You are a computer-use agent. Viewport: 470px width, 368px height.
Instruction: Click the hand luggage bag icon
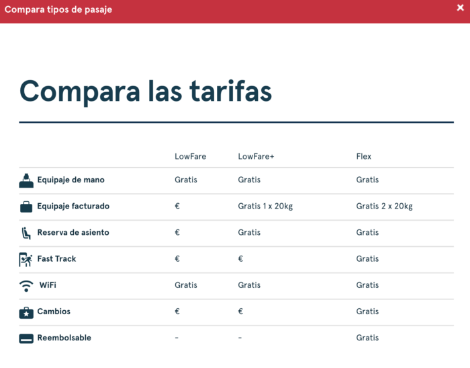(26, 180)
